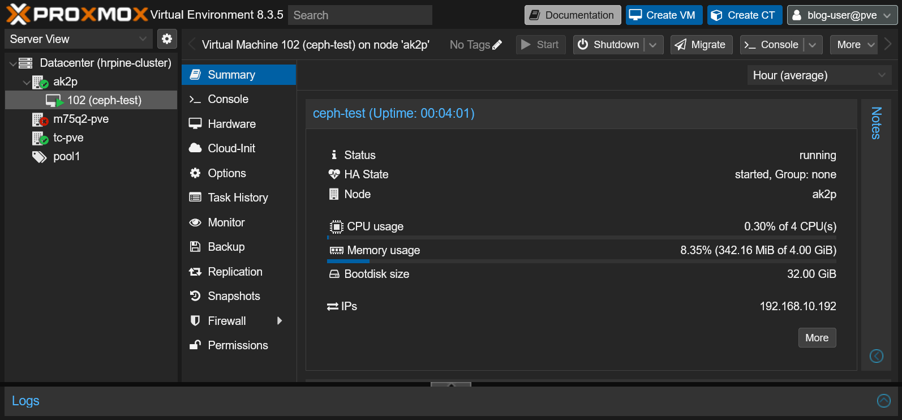Open the Snapshots tab
This screenshot has width=902, height=420.
(x=239, y=296)
